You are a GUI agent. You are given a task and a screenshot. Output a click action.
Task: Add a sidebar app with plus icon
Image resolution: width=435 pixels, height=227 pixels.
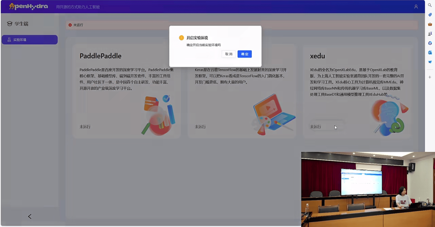coord(430,77)
